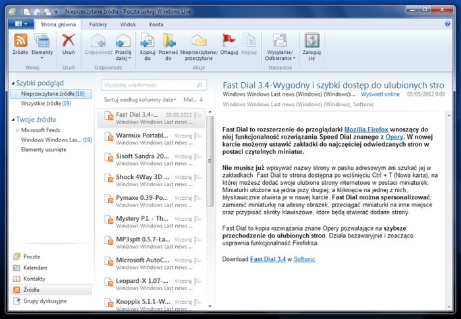
Task: Click reply icon in quick access toolbar
Action: (x=37, y=12)
